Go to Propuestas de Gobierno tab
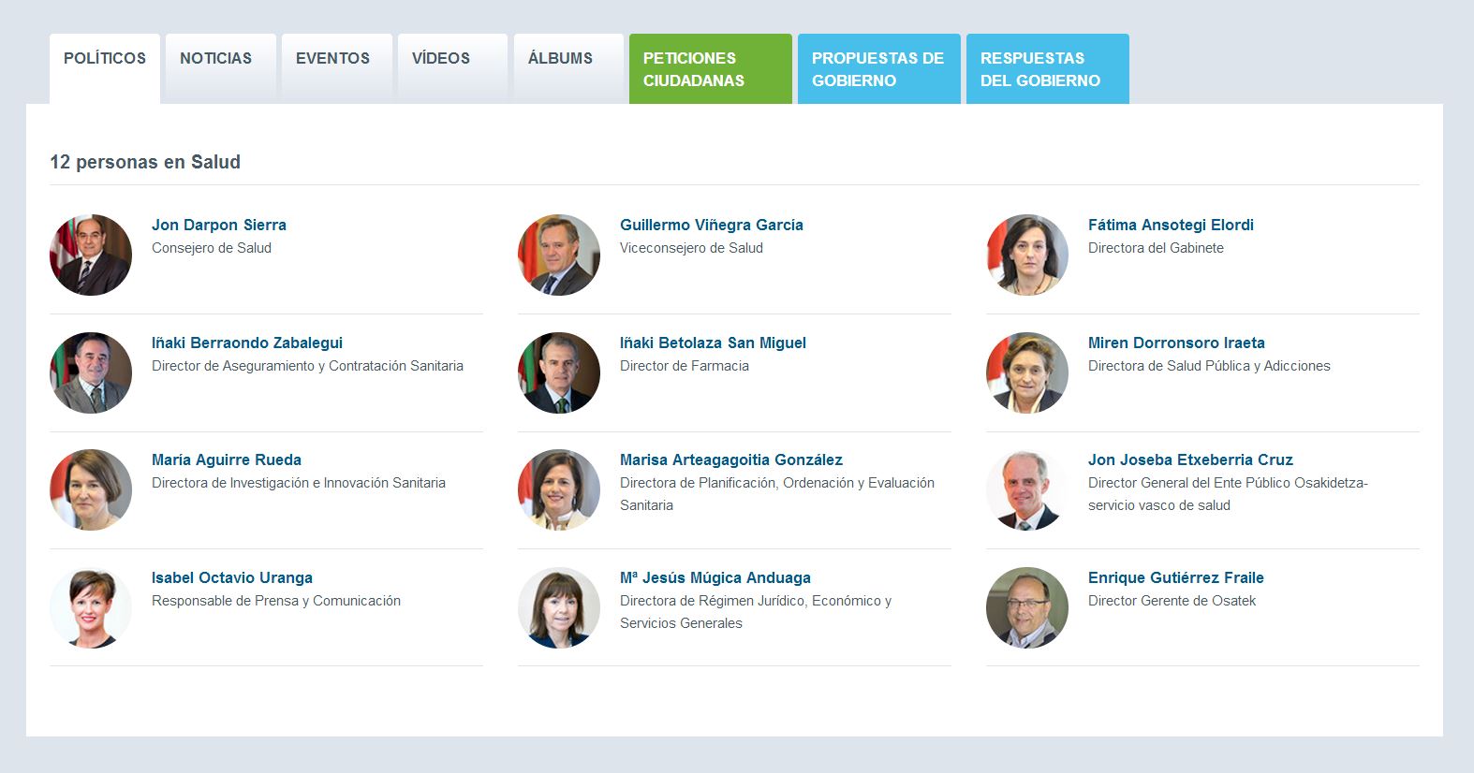 [x=878, y=69]
